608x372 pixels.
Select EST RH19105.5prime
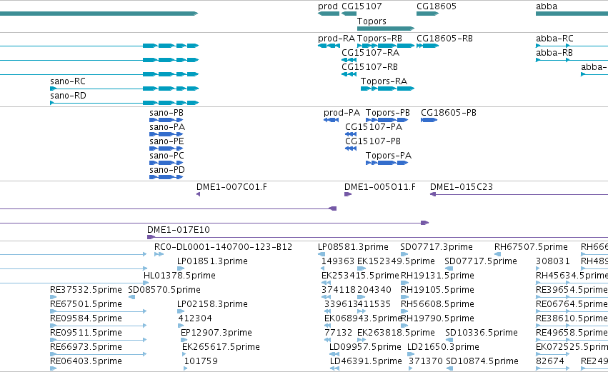[x=404, y=298]
